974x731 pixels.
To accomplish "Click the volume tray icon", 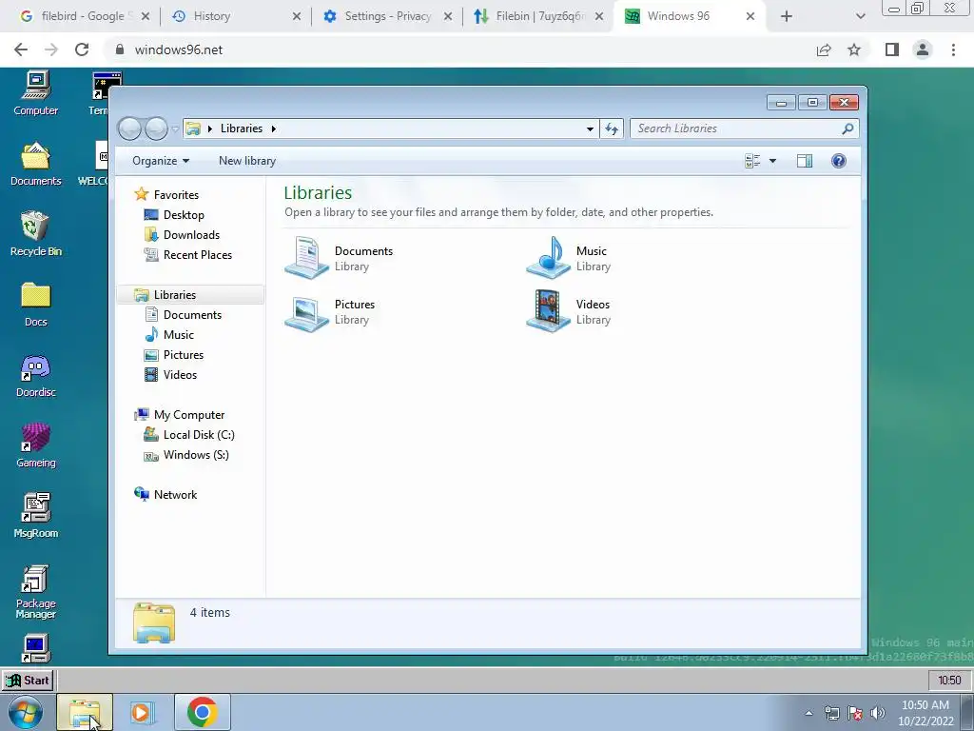I will 878,713.
